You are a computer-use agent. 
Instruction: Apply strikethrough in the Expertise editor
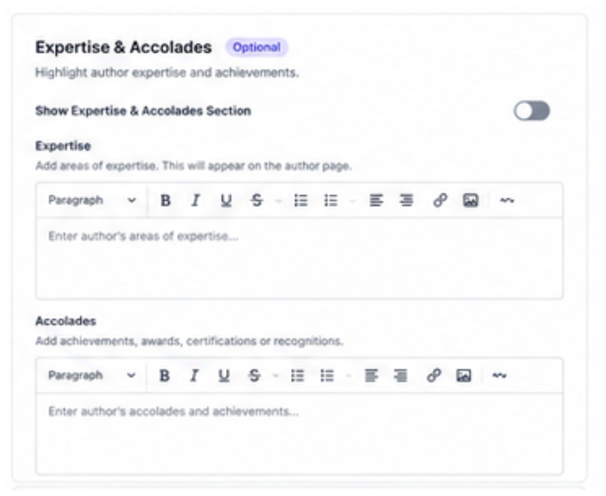[x=256, y=200]
